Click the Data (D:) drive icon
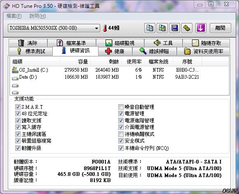This screenshot has height=194, width=239. [x=15, y=78]
